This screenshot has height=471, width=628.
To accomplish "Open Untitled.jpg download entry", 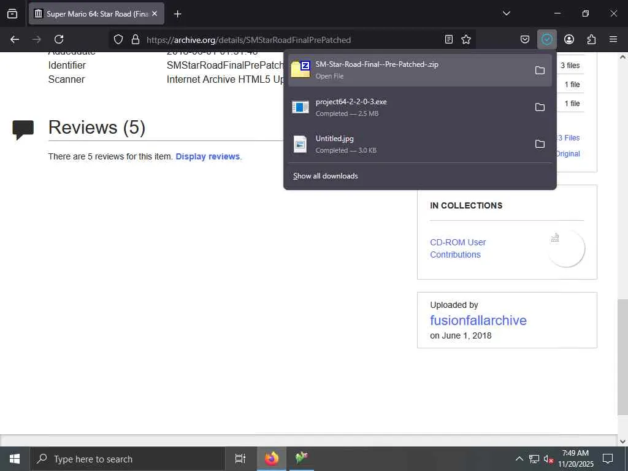I will pyautogui.click(x=408, y=144).
